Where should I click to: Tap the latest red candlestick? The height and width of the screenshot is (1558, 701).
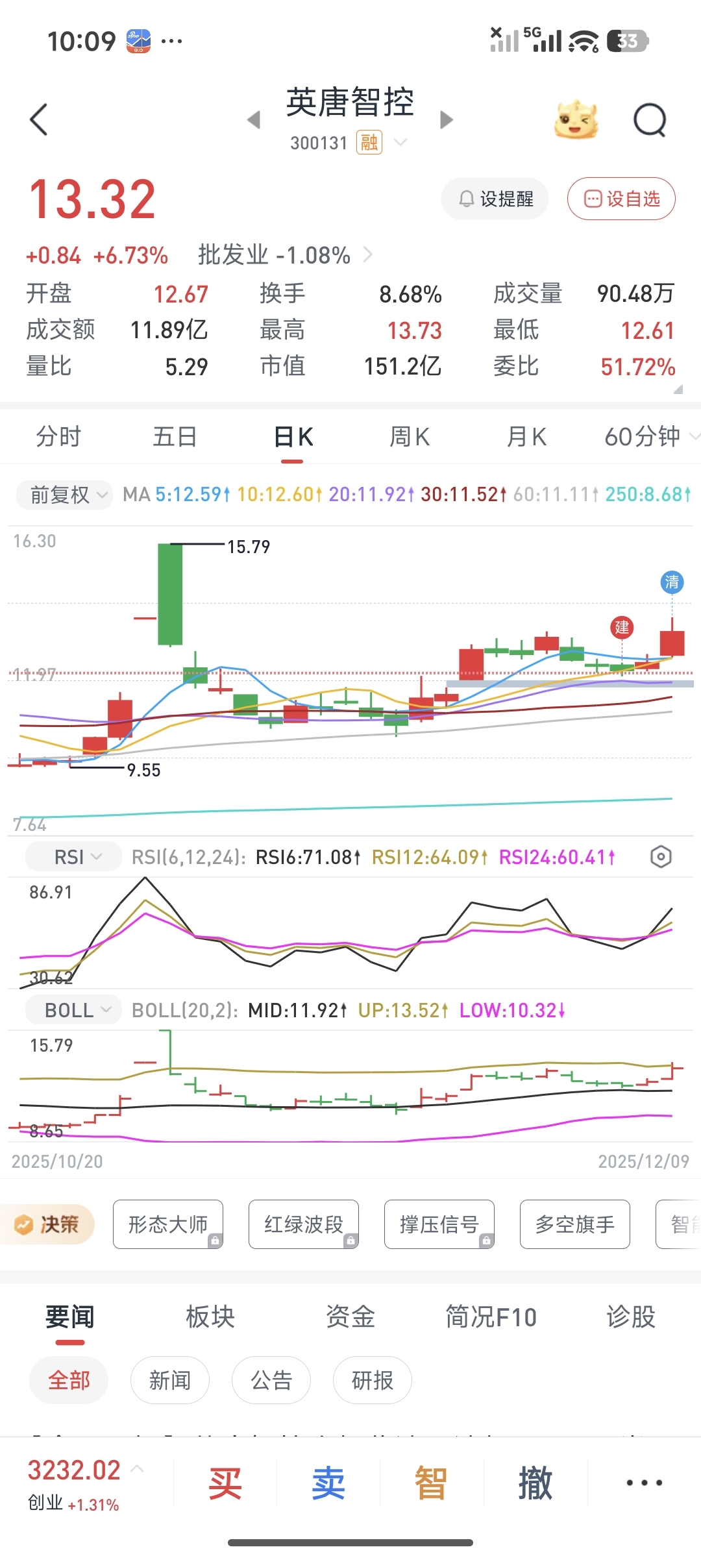coord(672,643)
